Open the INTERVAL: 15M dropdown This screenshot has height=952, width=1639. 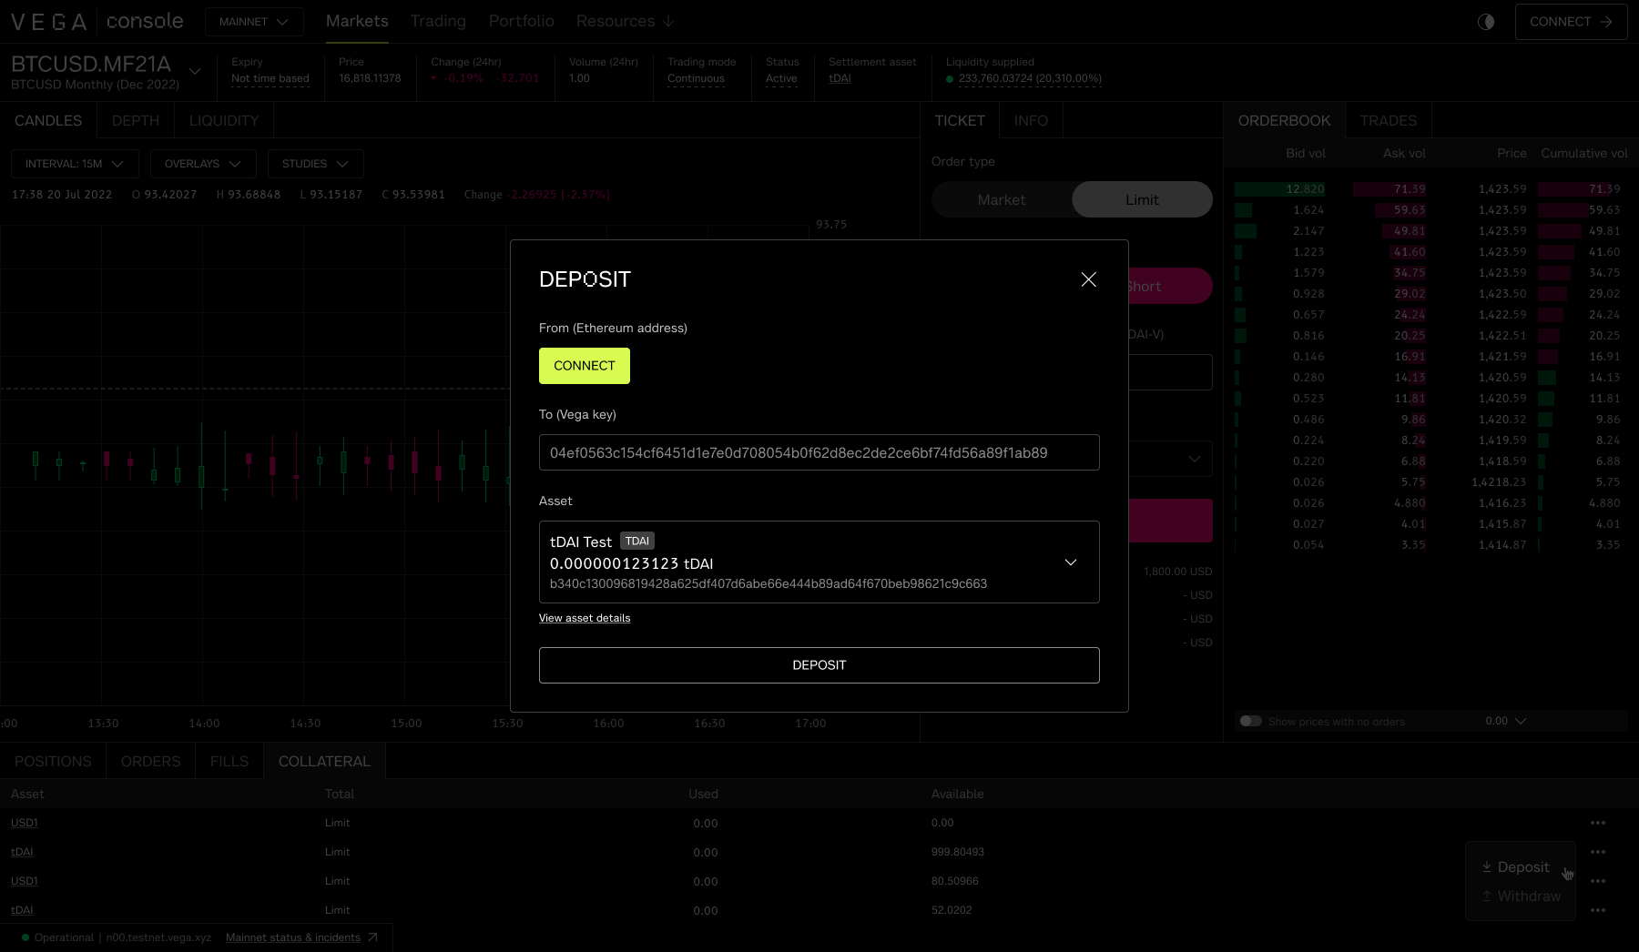(75, 164)
